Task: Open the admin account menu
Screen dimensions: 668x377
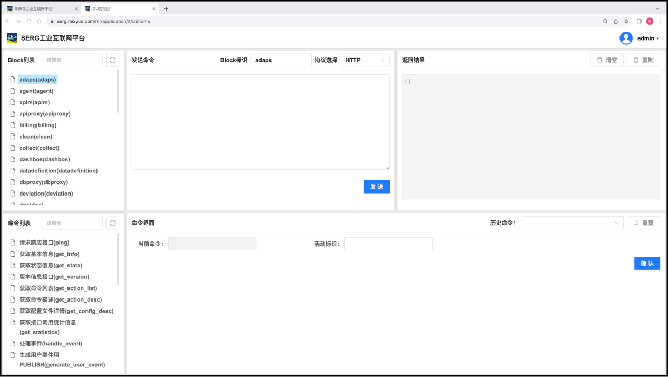Action: (648, 38)
